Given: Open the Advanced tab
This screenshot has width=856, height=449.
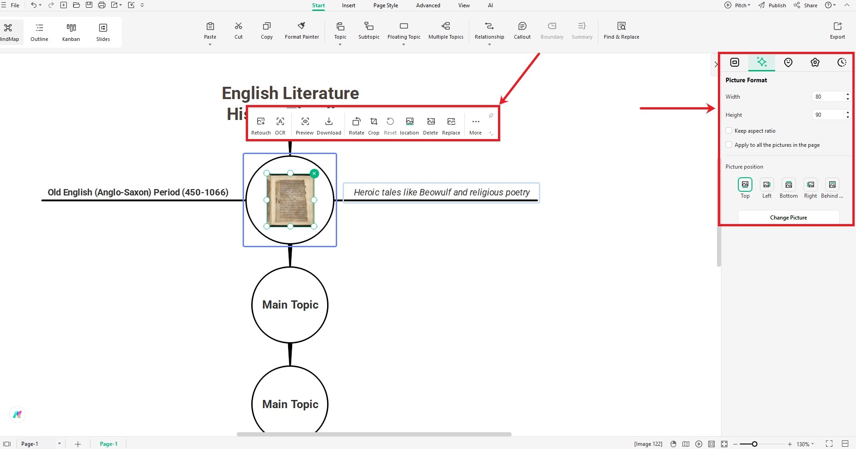Looking at the screenshot, I should click(x=428, y=5).
